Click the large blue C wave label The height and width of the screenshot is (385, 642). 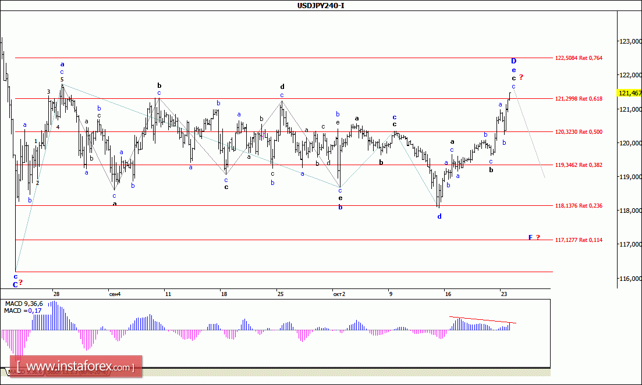click(16, 284)
